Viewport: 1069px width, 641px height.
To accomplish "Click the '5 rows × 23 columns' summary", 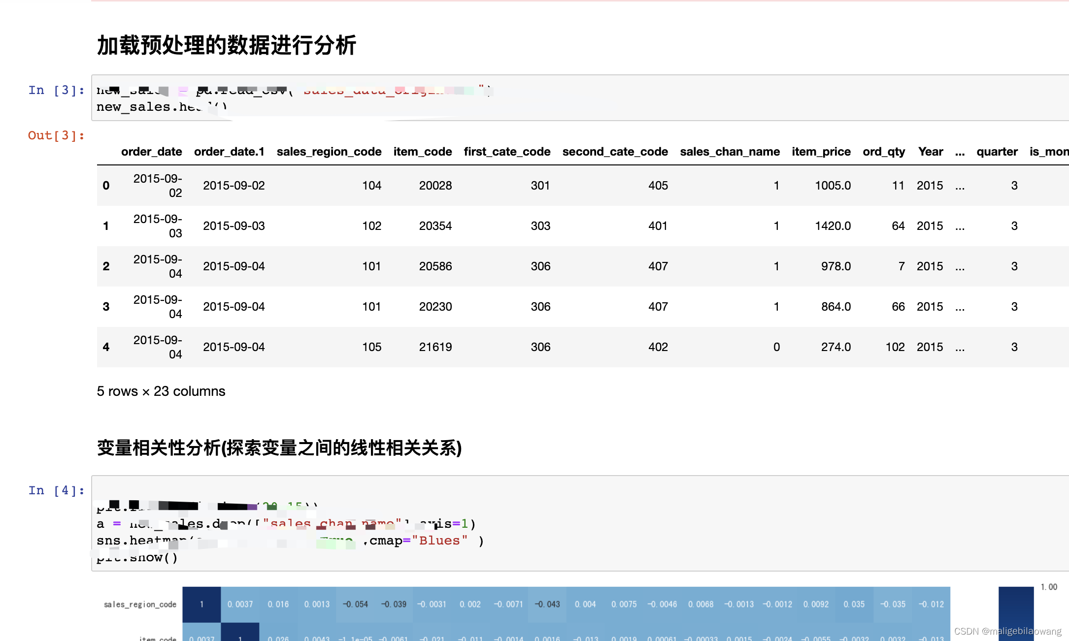I will [x=161, y=391].
